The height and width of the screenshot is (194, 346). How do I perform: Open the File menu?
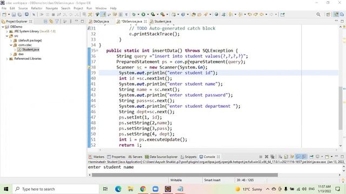pos(4,9)
